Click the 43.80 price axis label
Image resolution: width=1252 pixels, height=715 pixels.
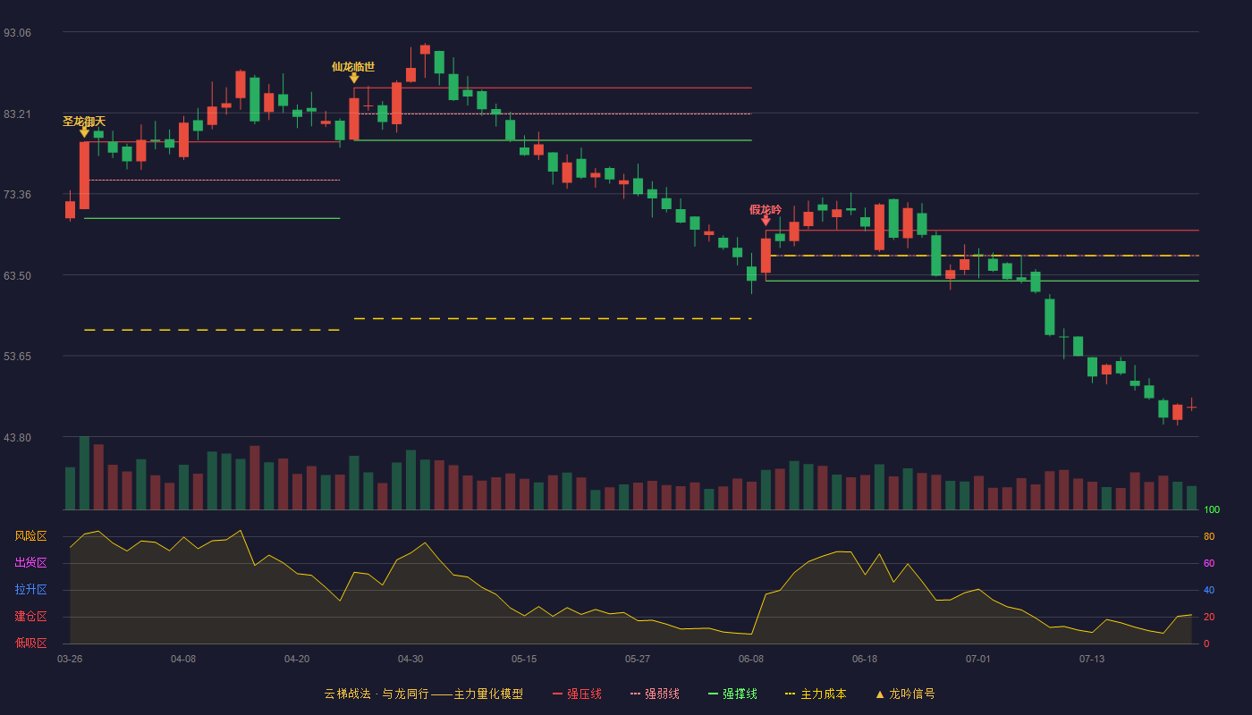coord(17,437)
